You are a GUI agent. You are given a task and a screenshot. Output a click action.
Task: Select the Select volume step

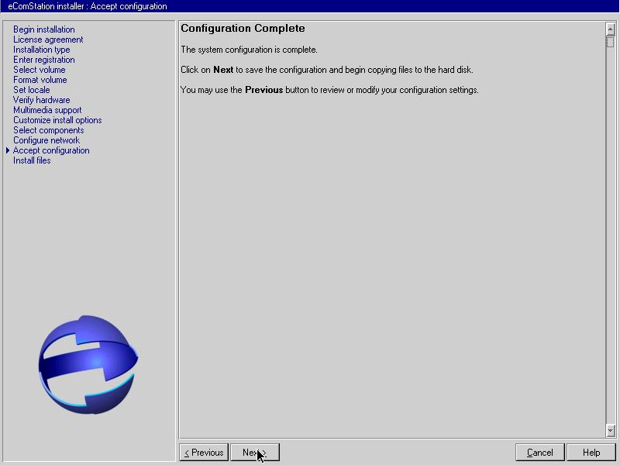(x=40, y=70)
